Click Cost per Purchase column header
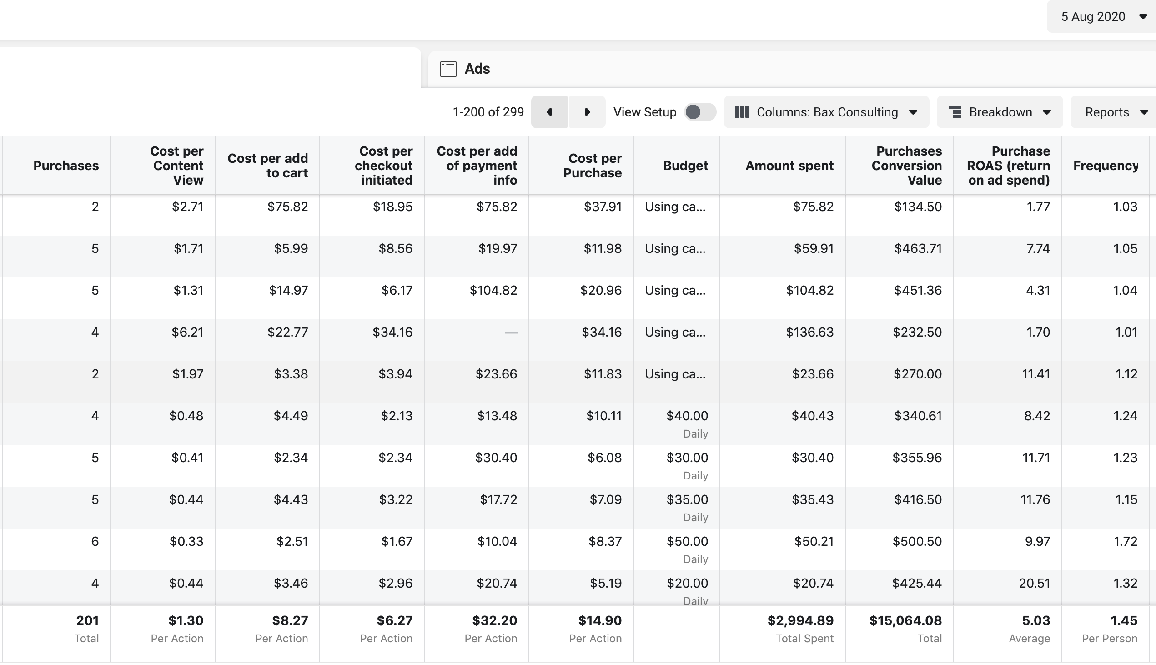Screen dimensions: 1156x665 pyautogui.click(x=592, y=166)
